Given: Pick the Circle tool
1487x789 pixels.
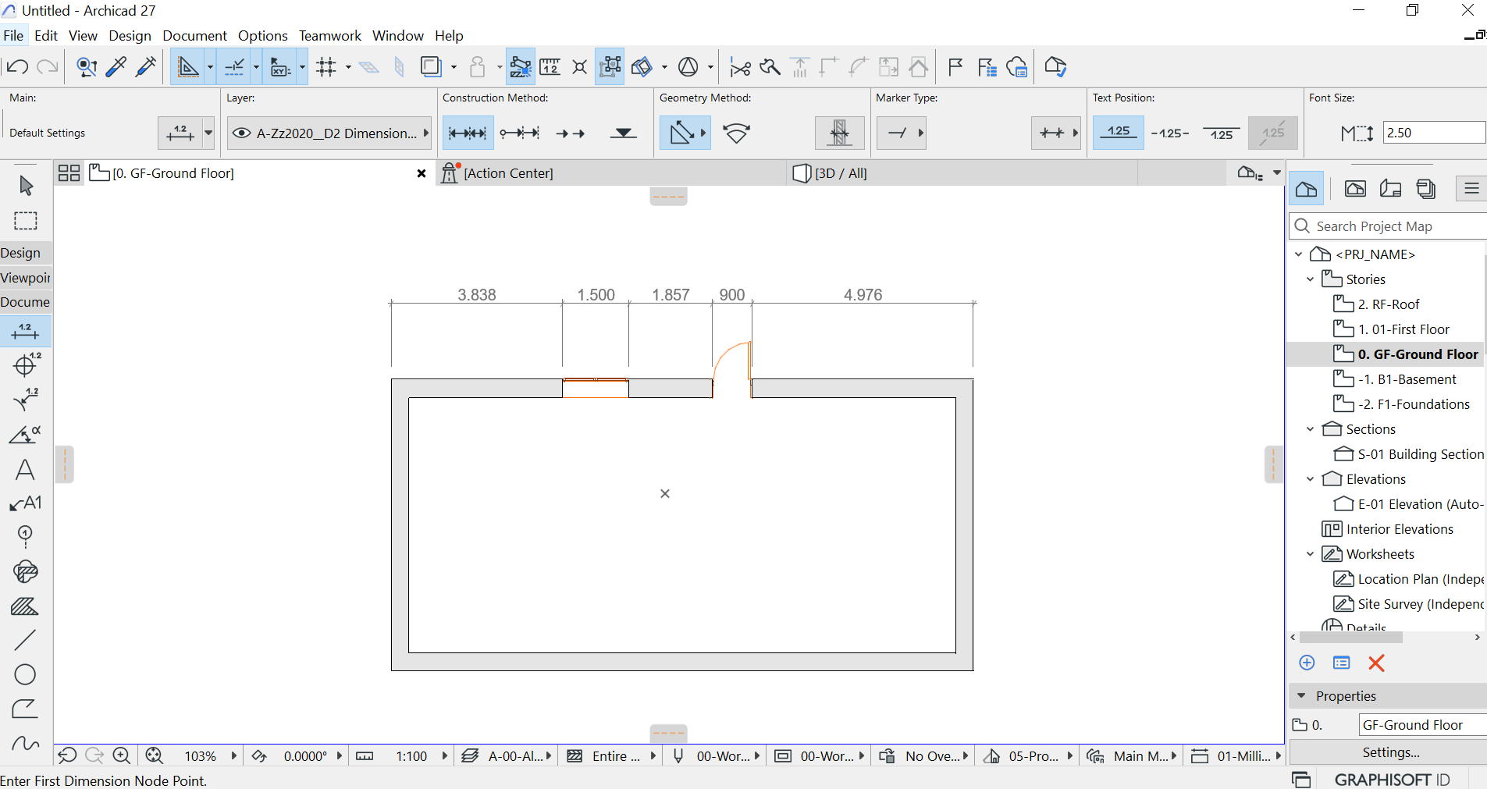Looking at the screenshot, I should tap(25, 674).
